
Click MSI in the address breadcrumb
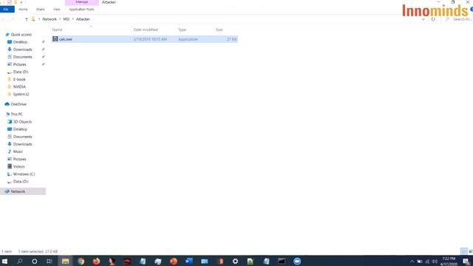tap(67, 19)
